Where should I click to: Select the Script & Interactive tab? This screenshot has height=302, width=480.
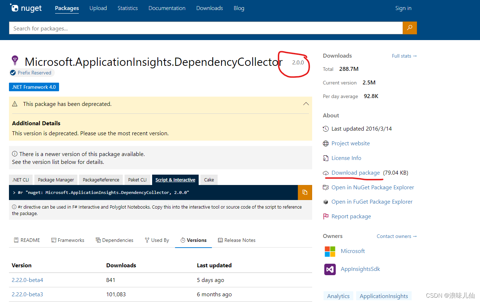coord(175,180)
